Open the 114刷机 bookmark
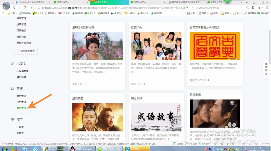The image size is (271, 151). pos(130,13)
